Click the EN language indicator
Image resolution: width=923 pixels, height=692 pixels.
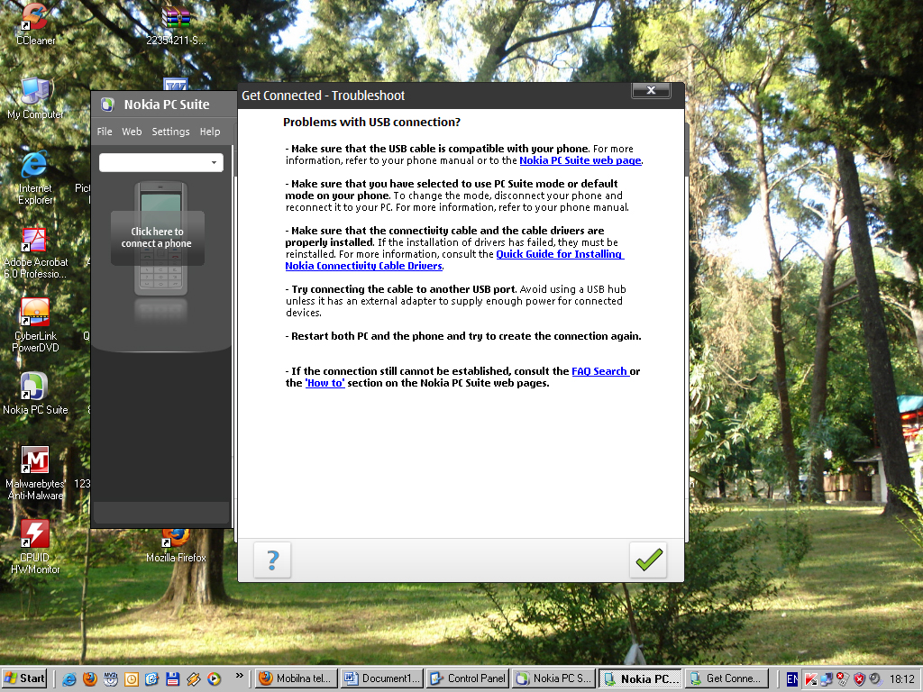coord(792,679)
